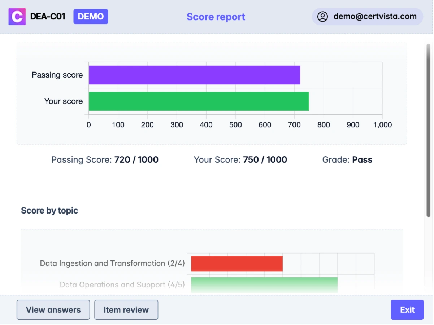The image size is (434, 325).
Task: Toggle the Grade: Pass indicator
Action: (347, 159)
